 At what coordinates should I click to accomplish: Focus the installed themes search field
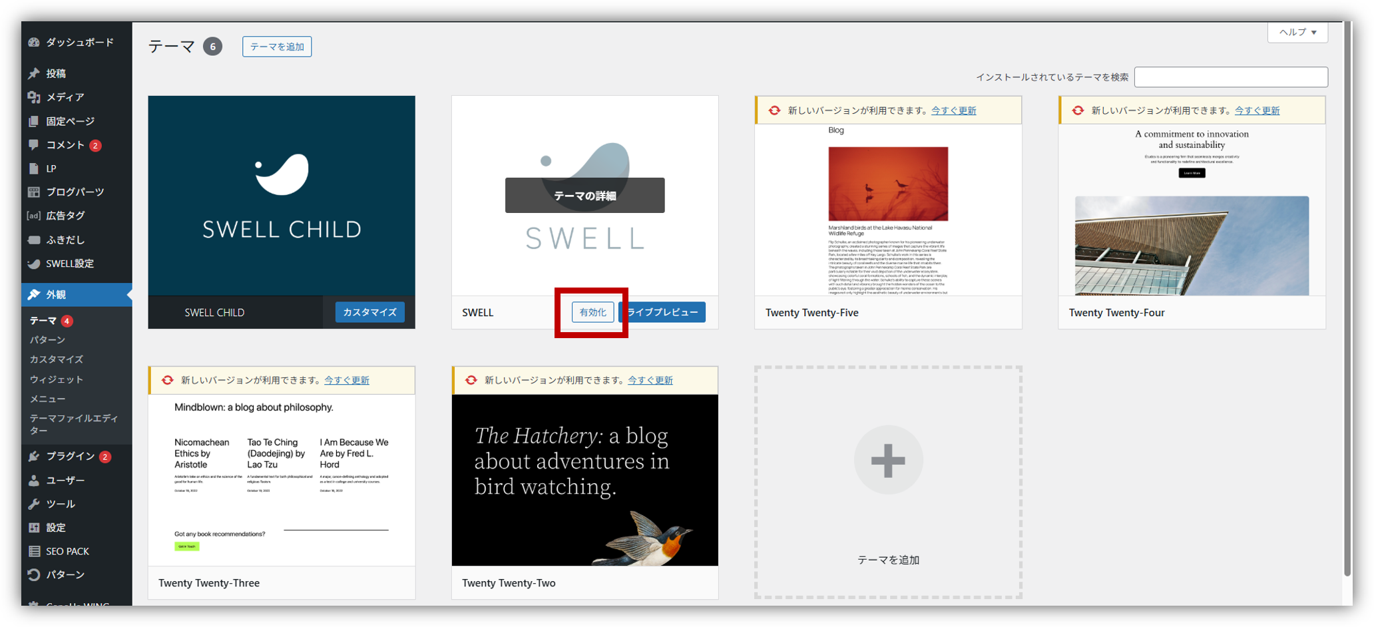(1231, 77)
